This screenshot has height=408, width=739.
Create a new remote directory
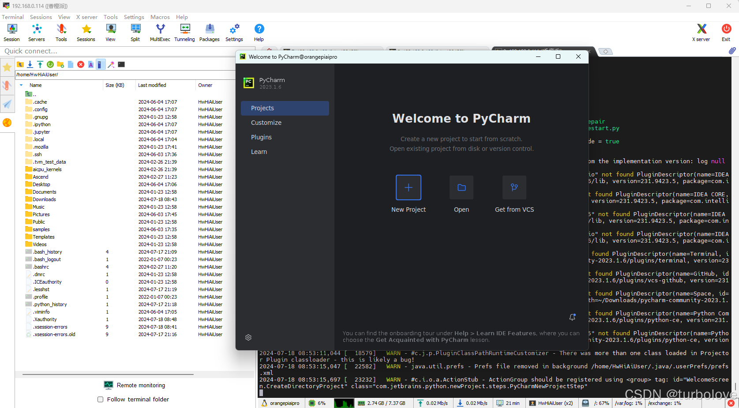coord(60,64)
